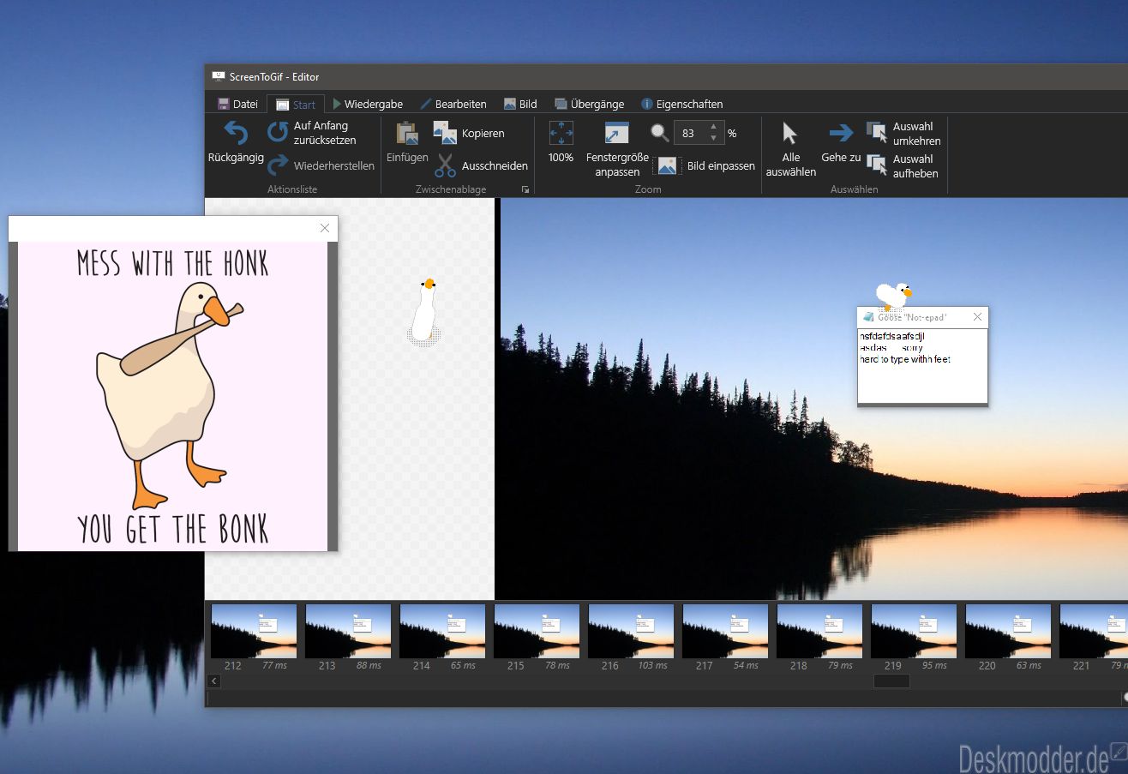Click the 77 ms delay of frame 212
Image resolution: width=1128 pixels, height=774 pixels.
(274, 666)
